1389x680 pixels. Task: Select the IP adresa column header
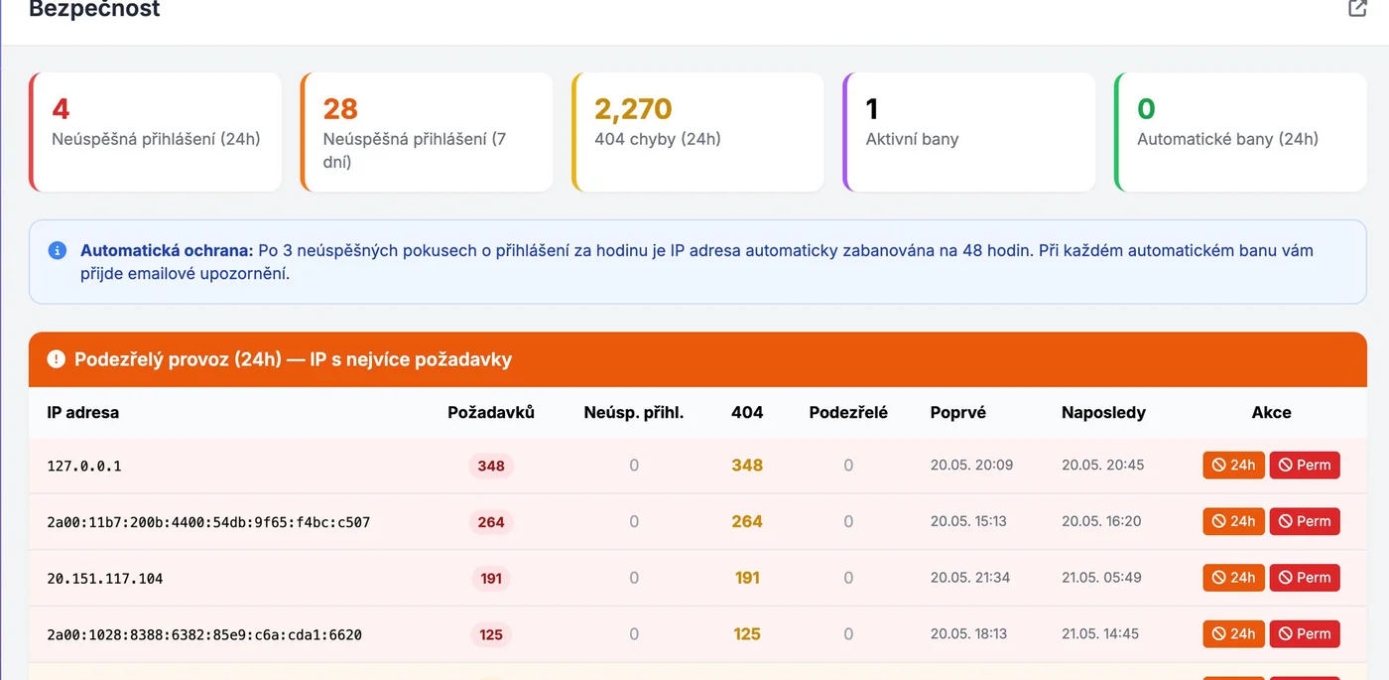coord(83,412)
